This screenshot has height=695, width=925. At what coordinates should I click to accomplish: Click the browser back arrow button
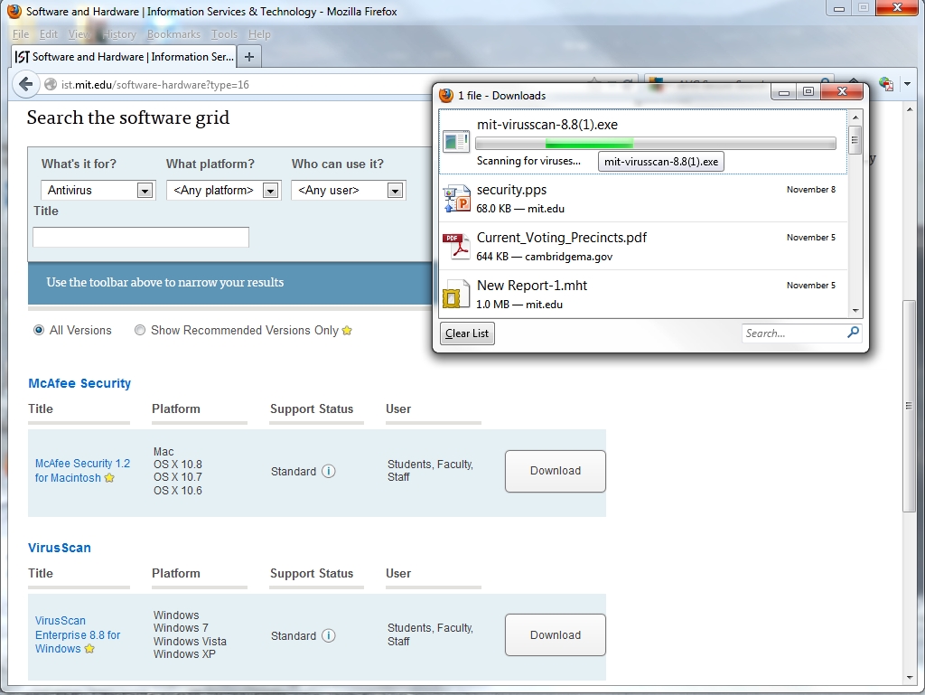point(25,84)
